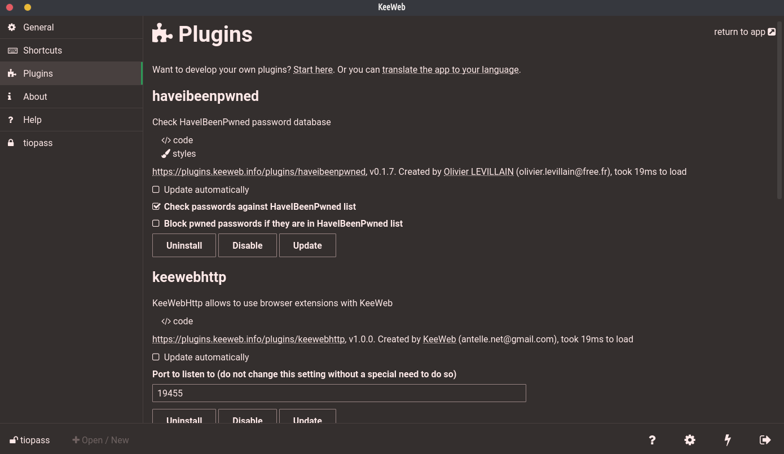
Task: Open the General settings section
Action: click(x=71, y=27)
